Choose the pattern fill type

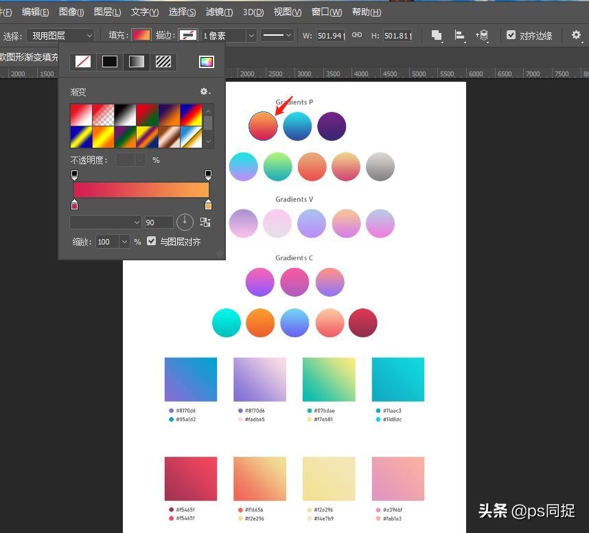click(163, 62)
